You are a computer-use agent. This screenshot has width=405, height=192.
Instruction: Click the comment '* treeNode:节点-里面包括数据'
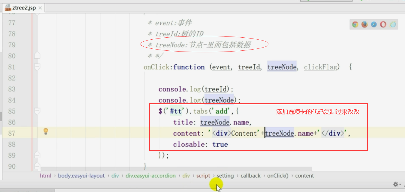199,45
